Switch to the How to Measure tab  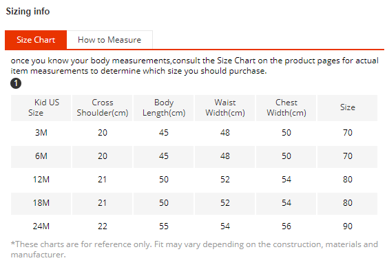(x=109, y=40)
